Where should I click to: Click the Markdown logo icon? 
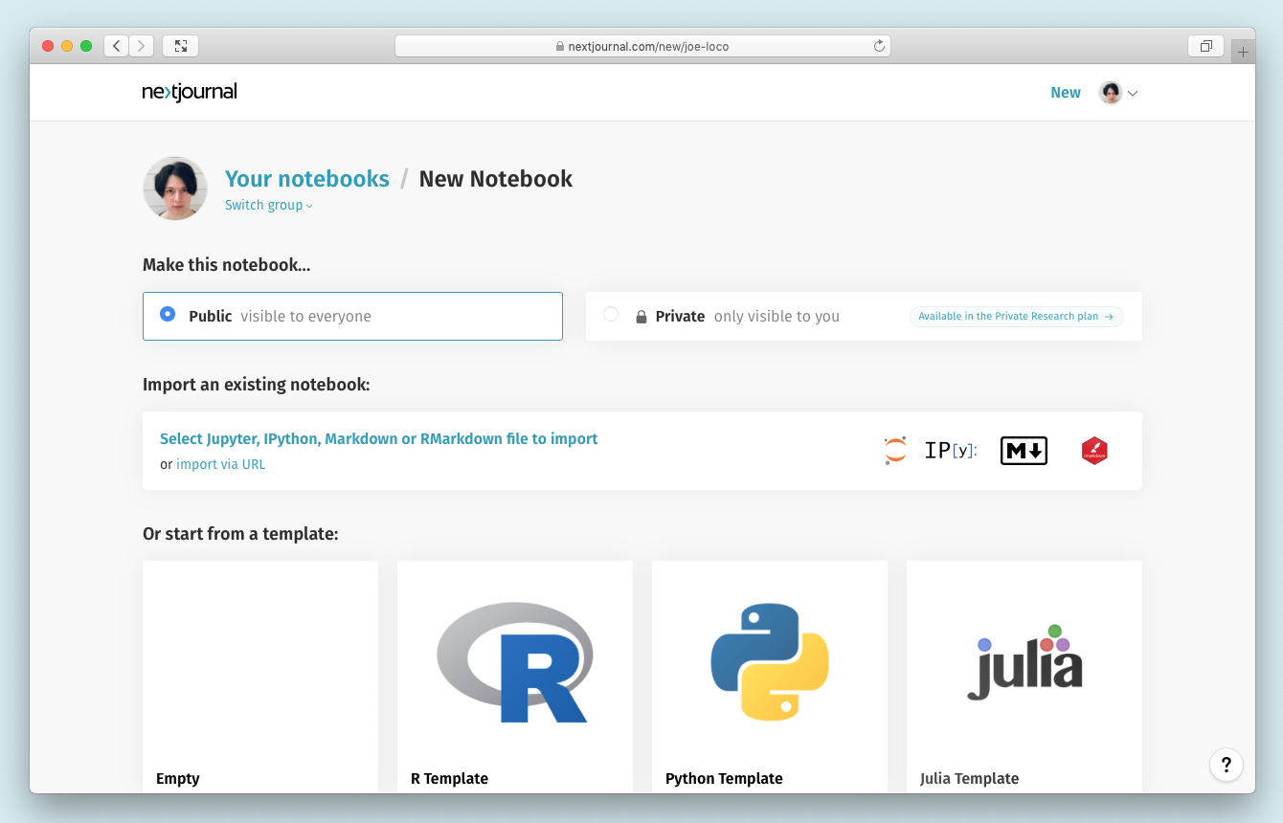pos(1024,451)
